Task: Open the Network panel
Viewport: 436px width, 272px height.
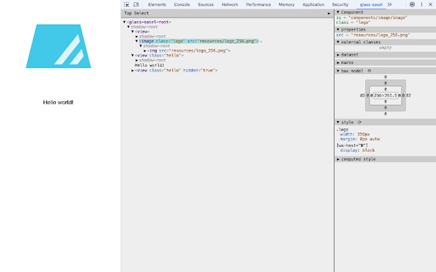Action: click(230, 4)
